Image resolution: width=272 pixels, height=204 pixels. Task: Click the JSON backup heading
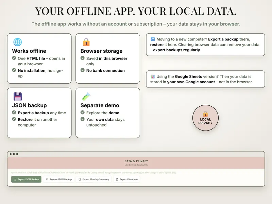point(29,105)
